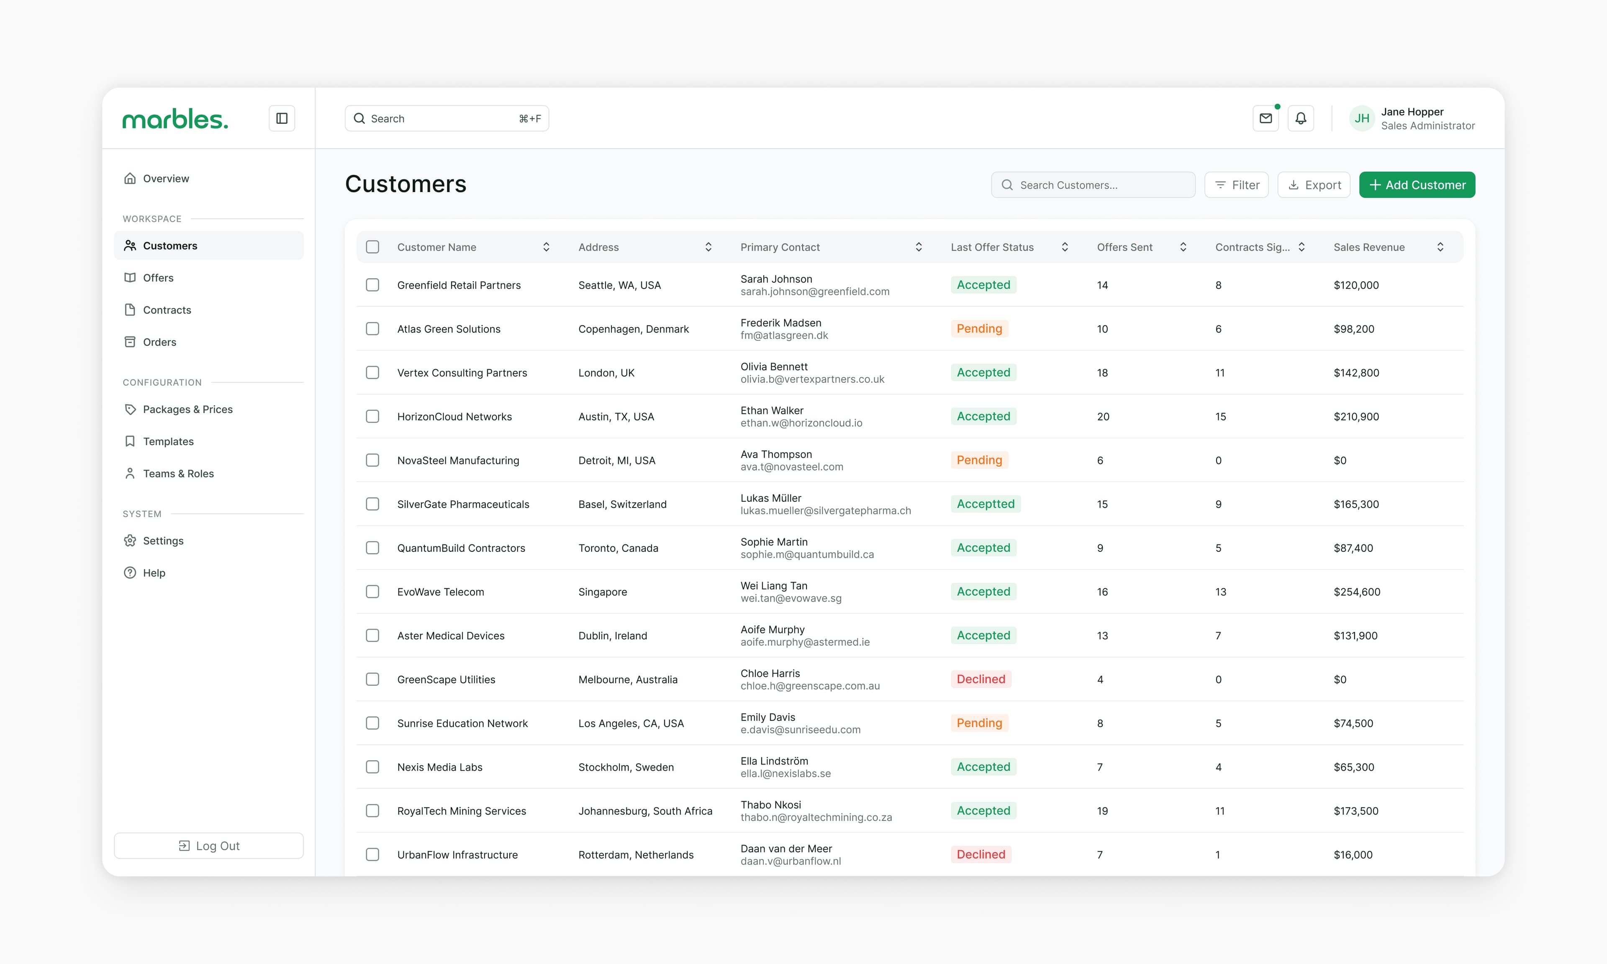The width and height of the screenshot is (1607, 964).
Task: Open Packages & Prices page
Action: pyautogui.click(x=208, y=409)
